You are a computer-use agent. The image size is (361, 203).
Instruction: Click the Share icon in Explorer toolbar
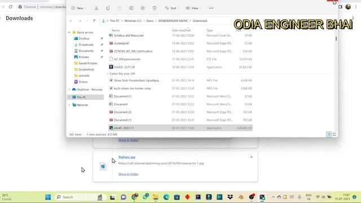tap(143, 8)
